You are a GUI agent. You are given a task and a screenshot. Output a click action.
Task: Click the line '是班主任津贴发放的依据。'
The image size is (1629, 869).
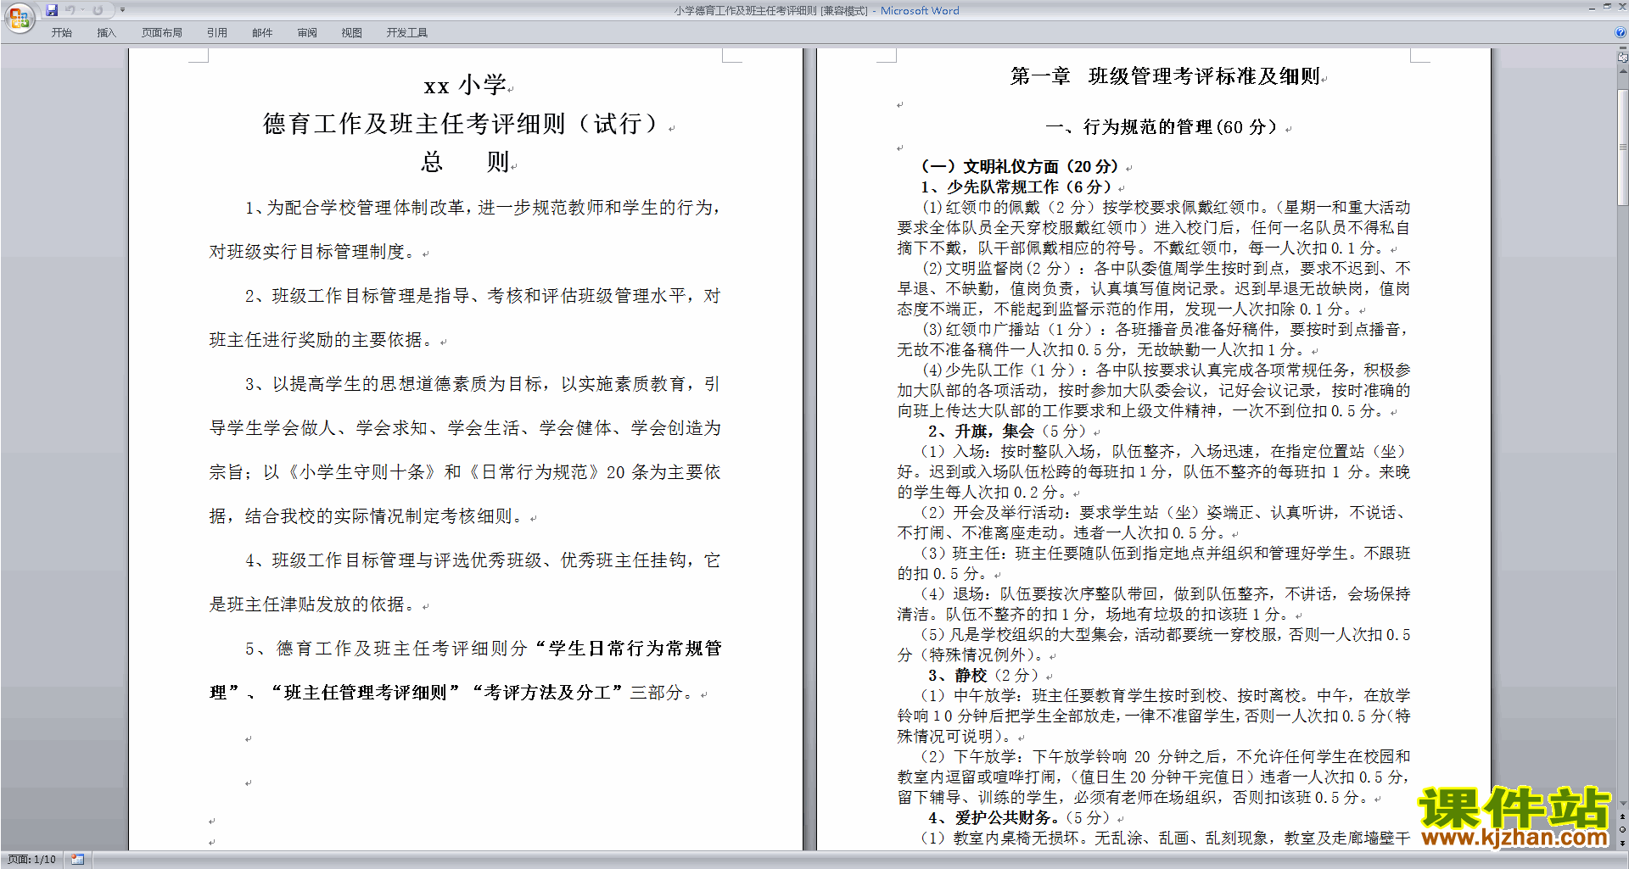tap(313, 604)
